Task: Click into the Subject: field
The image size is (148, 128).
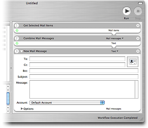Action: pos(84,77)
